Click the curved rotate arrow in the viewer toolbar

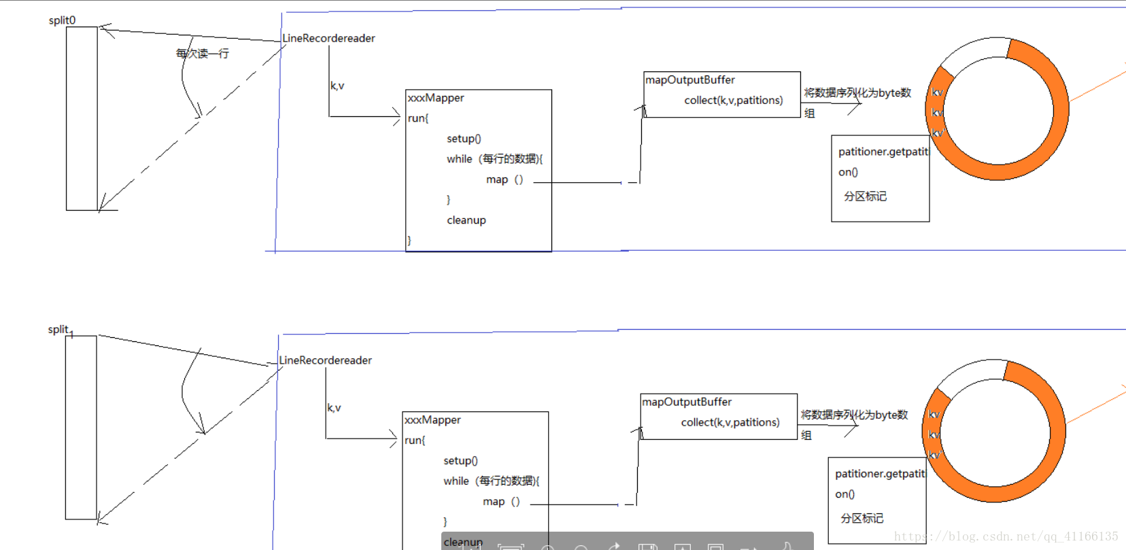point(615,546)
